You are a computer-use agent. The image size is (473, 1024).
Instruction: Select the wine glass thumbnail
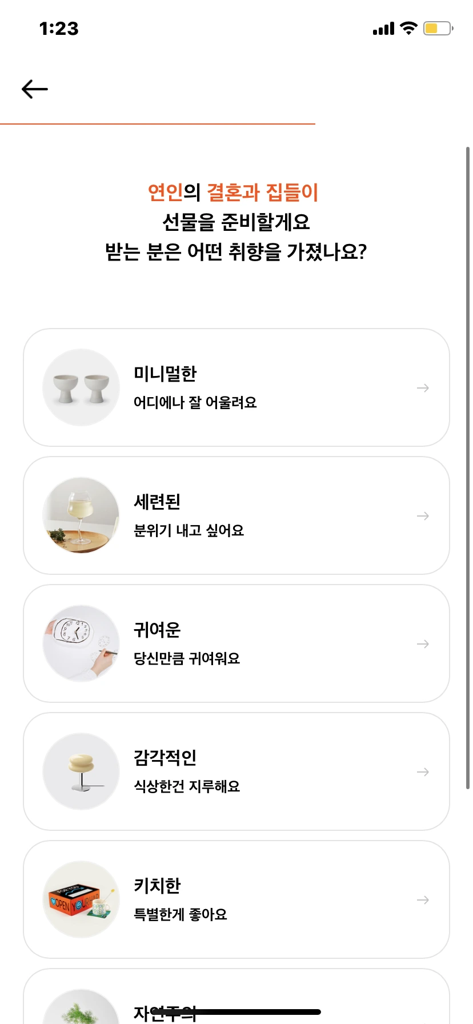tap(81, 515)
